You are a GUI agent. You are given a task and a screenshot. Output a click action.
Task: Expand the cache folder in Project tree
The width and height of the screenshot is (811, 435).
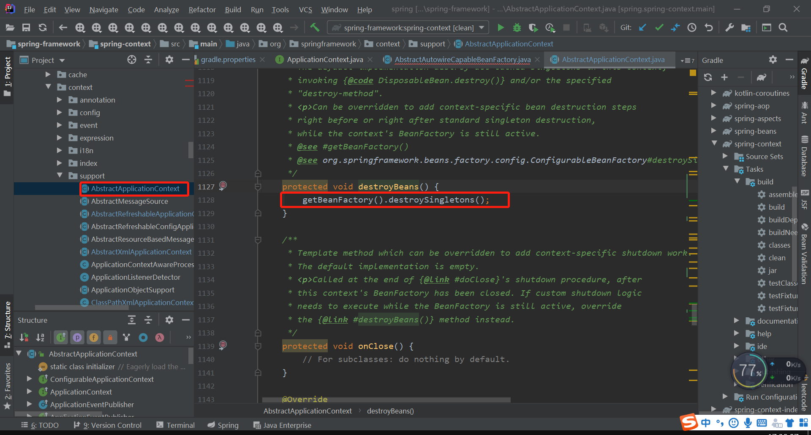pyautogui.click(x=48, y=74)
